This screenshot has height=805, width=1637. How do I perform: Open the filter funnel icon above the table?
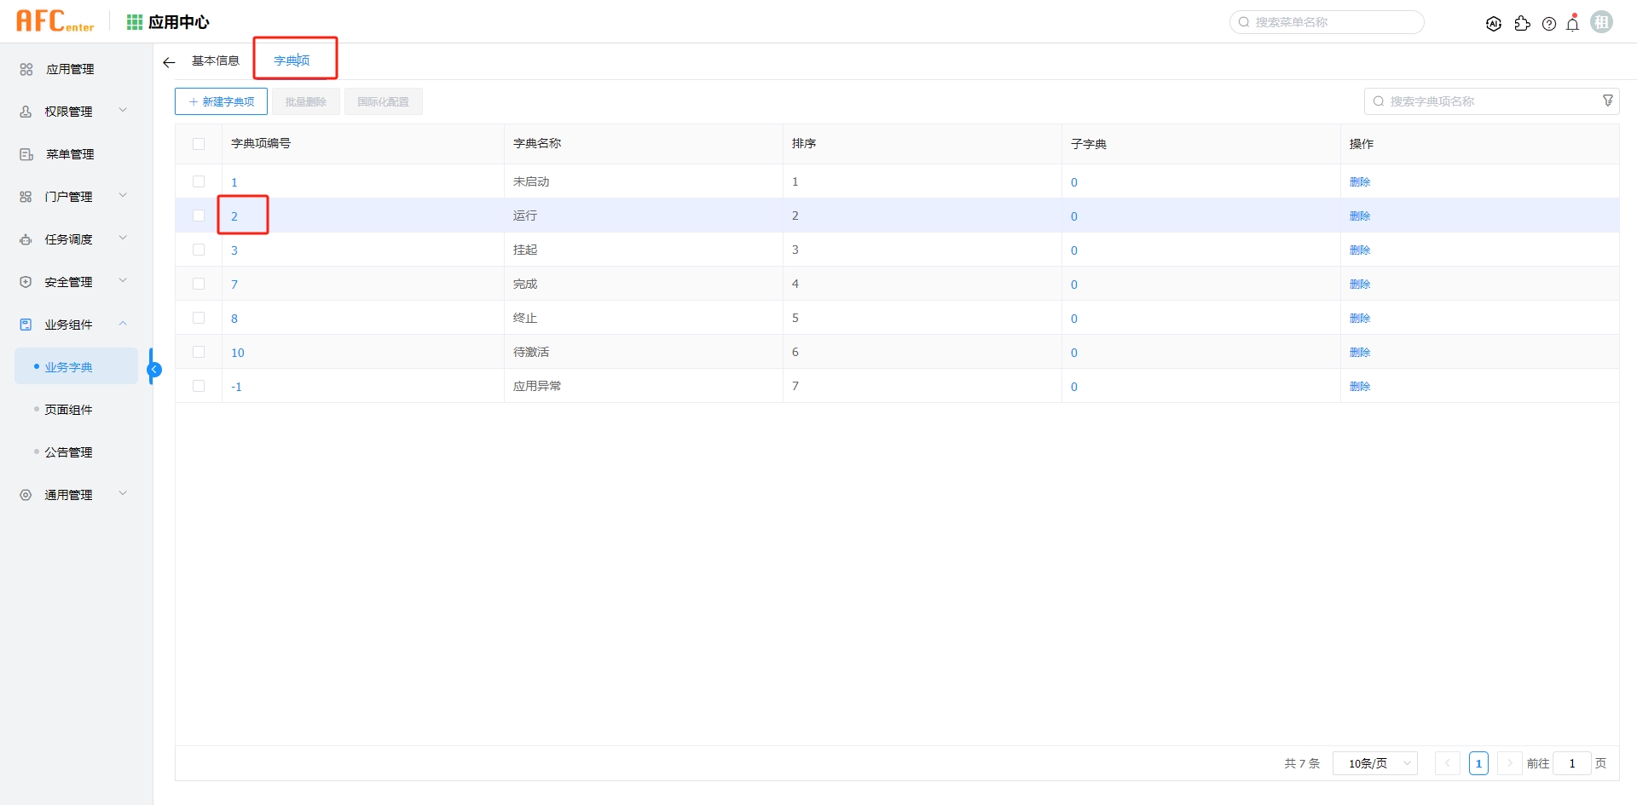[x=1608, y=100]
